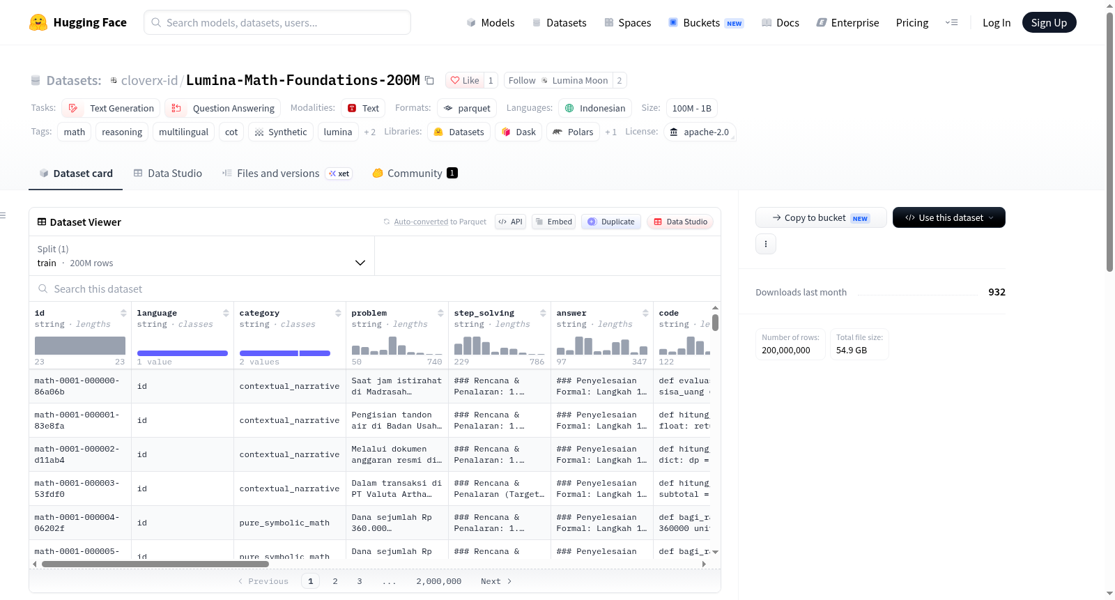Click the three-dot more options button
The image size is (1115, 600).
click(x=766, y=244)
